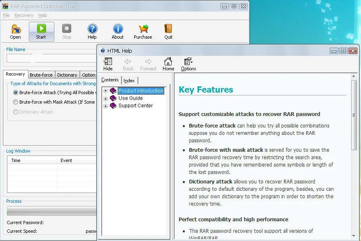Select Use Guide tree item
Viewport: 361px width, 241px height.
click(x=130, y=98)
